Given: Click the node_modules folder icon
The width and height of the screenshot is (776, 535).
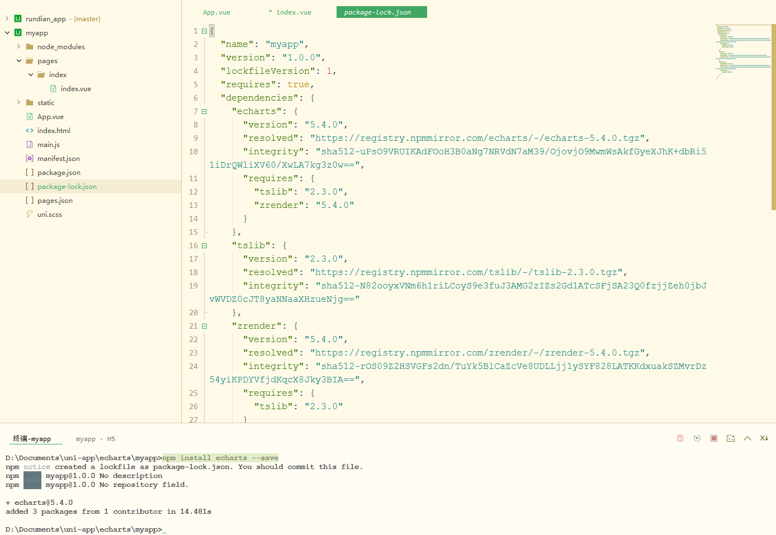Looking at the screenshot, I should [30, 46].
